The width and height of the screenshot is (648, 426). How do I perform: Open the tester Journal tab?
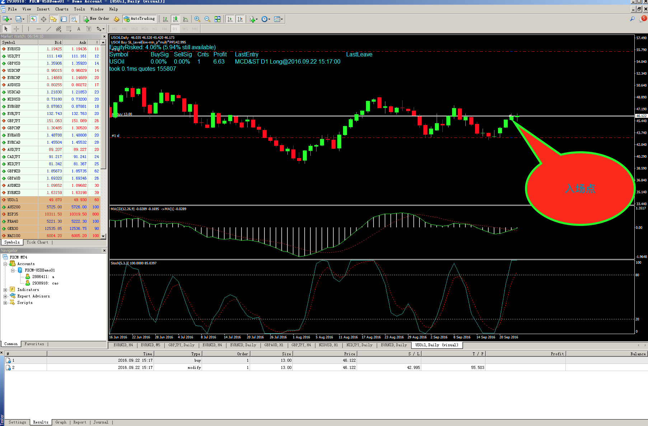pos(101,422)
